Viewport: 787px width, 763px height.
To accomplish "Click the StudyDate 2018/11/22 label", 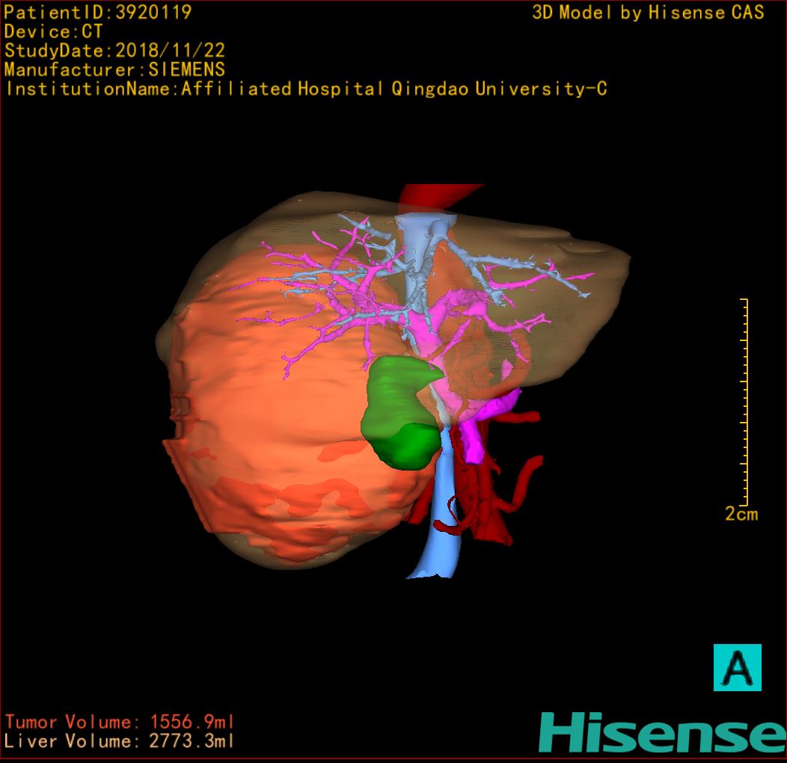I will point(114,51).
